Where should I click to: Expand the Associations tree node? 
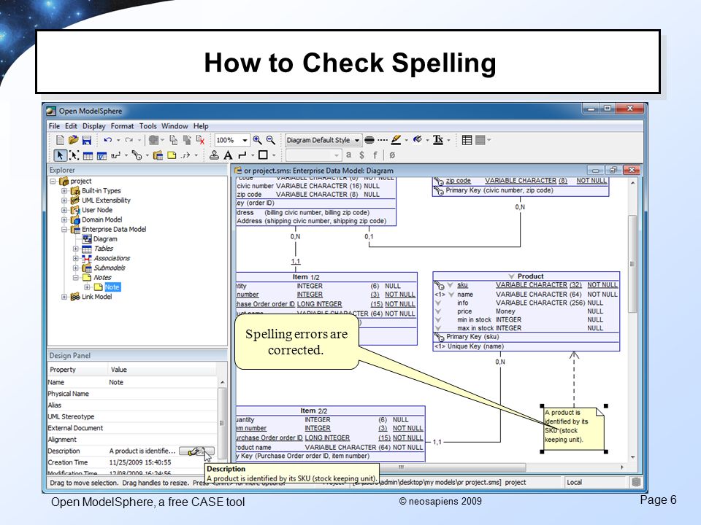[75, 258]
